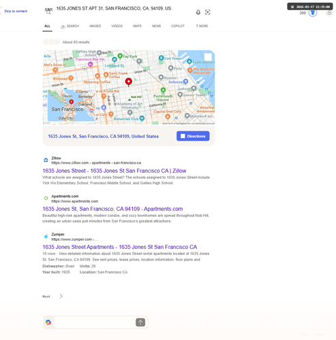Click the zumper.com URL breadcrumb

coord(75,239)
